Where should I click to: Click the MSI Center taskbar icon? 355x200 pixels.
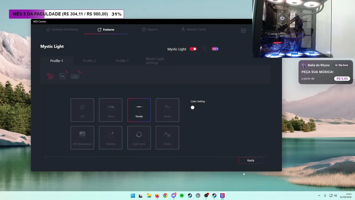[x=222, y=196]
